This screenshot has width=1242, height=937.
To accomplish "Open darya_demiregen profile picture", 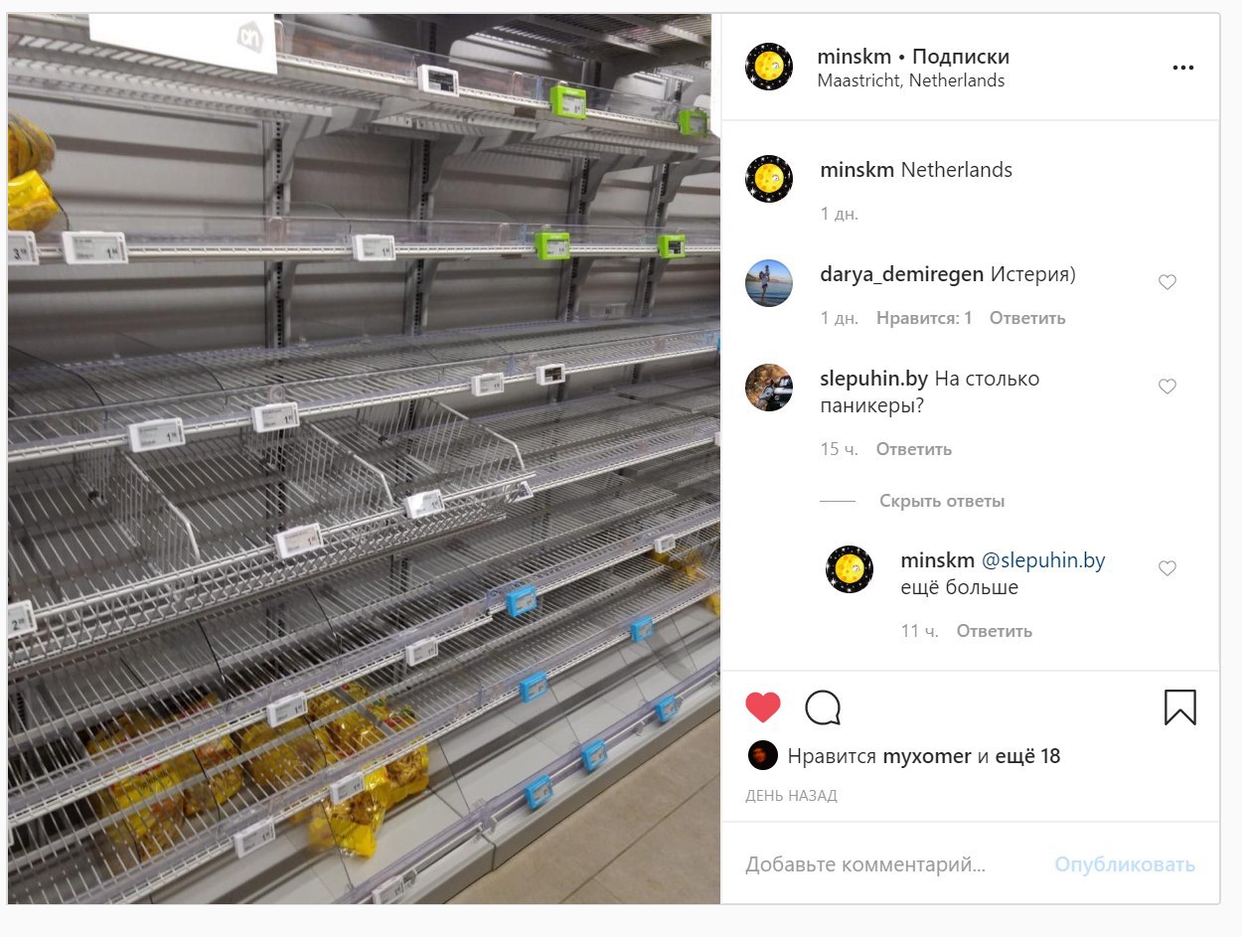I will pos(769,283).
